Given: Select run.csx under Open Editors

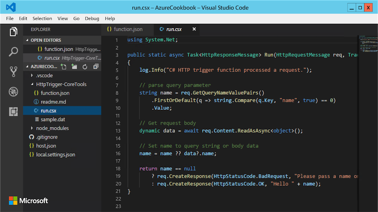Looking at the screenshot, I should [x=62, y=58].
